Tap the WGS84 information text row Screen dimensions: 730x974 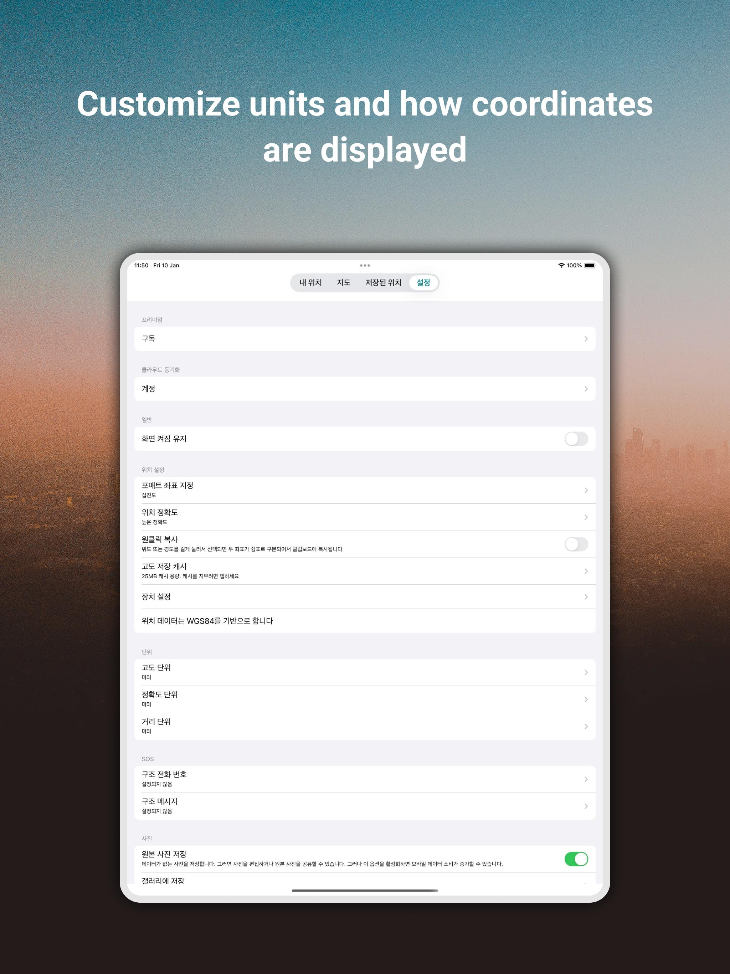[365, 621]
